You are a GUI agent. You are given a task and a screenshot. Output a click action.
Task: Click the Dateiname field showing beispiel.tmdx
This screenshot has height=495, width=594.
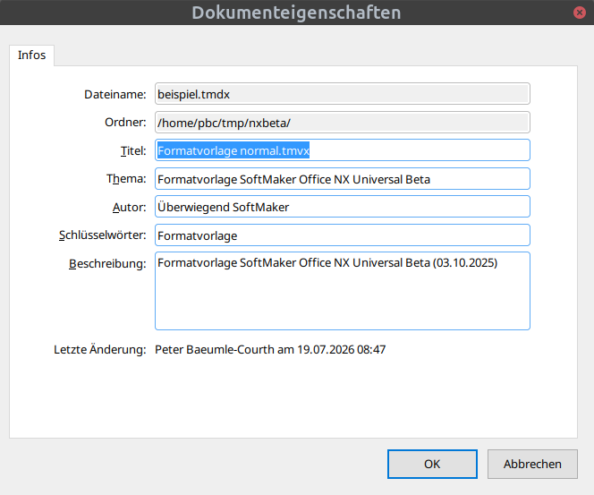pos(342,94)
